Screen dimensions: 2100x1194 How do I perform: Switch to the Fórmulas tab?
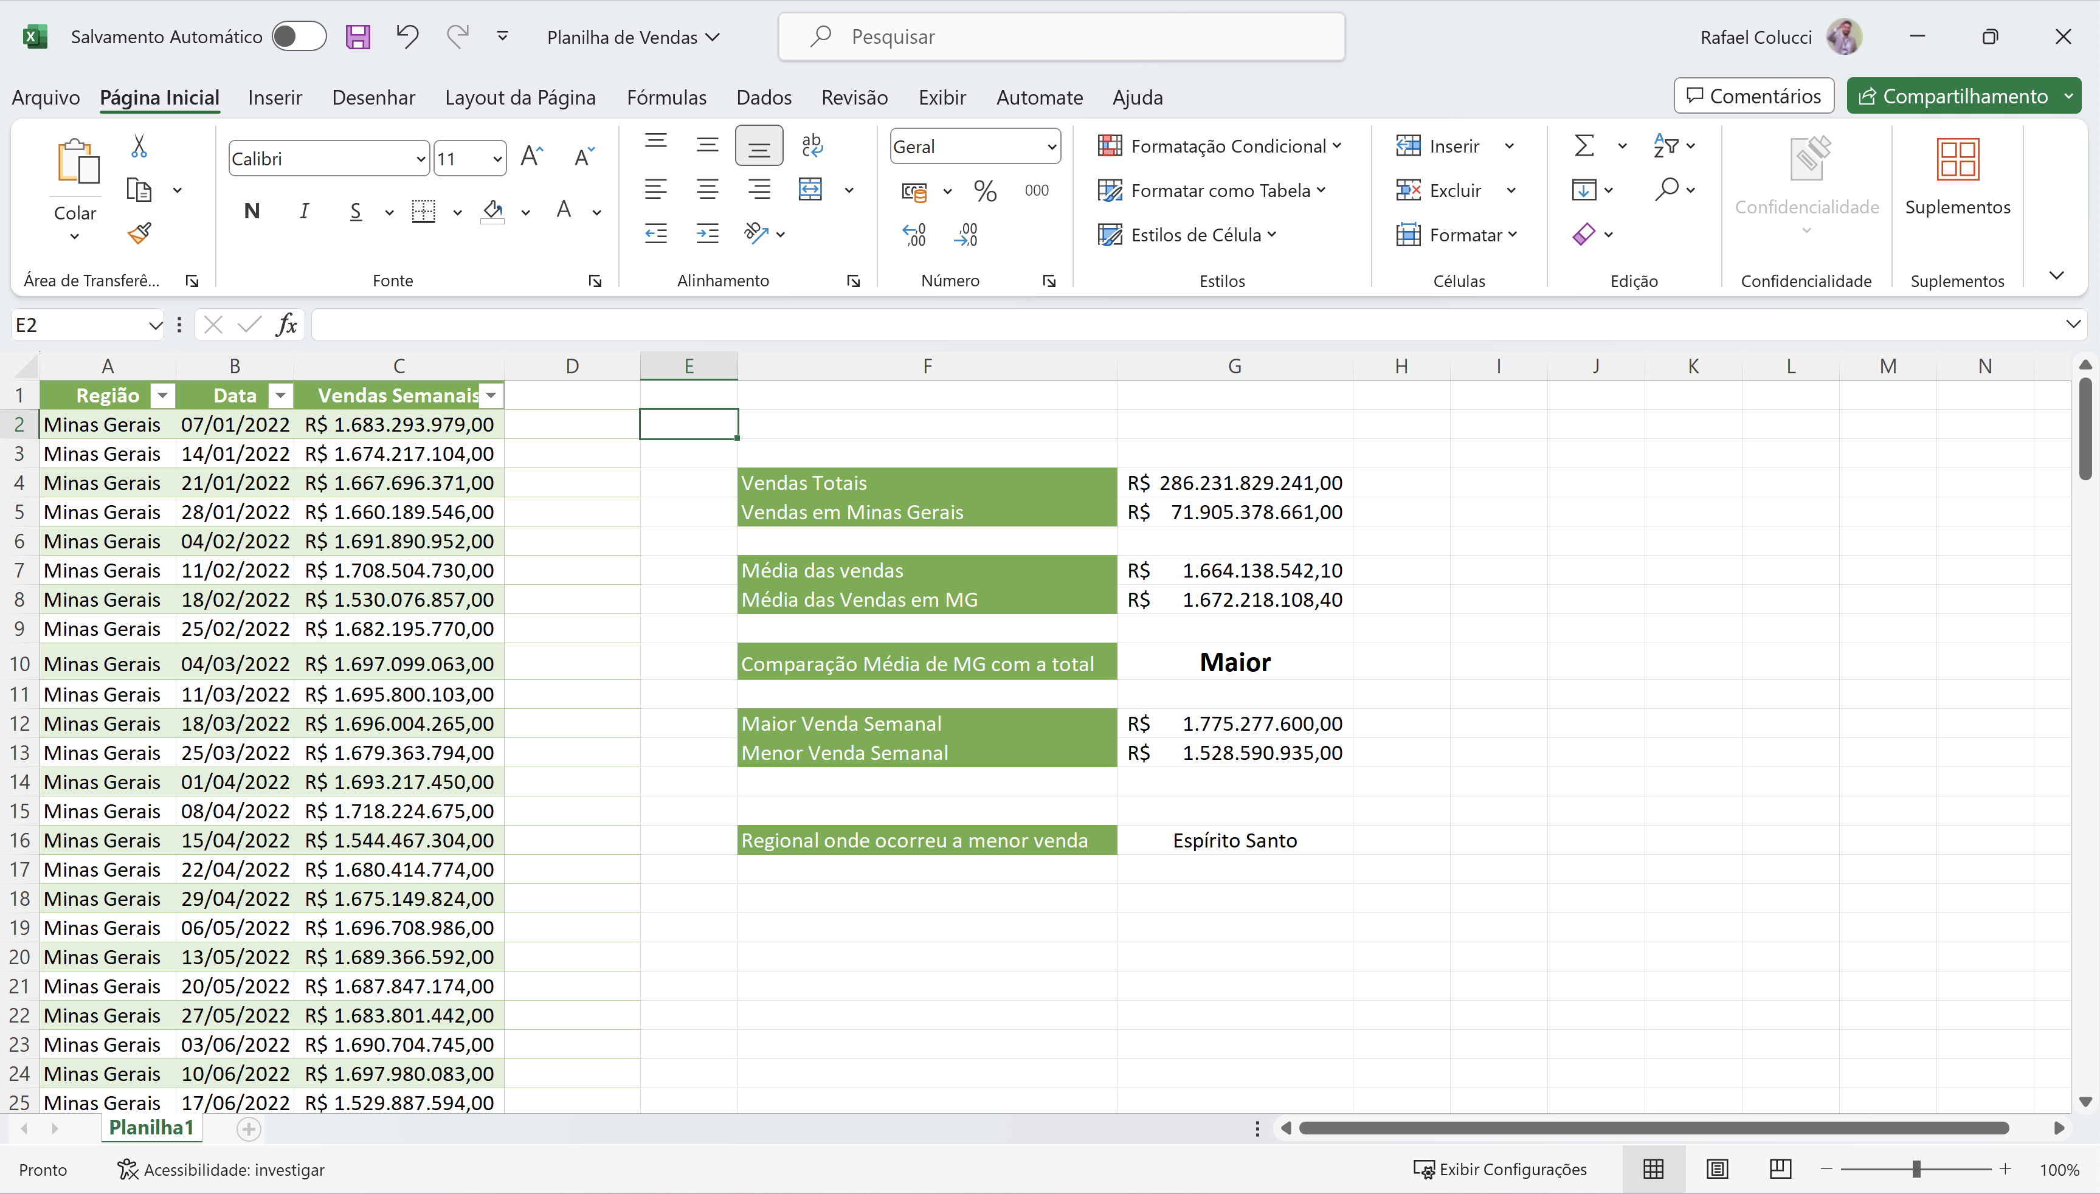[x=666, y=98]
